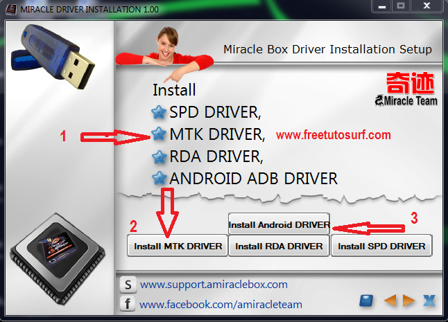Click the 'ANDROID ADB DRIVER' text

(x=253, y=179)
